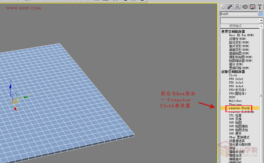Image resolution: width=264 pixels, height=163 pixels.
Task: Select 按元素分配材质 modifier
Action: click(x=240, y=144)
